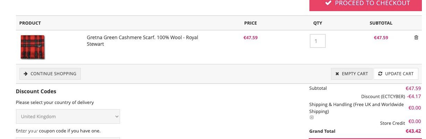This screenshot has height=139, width=426.
Task: Click the QTY column header
Action: coord(318,23)
